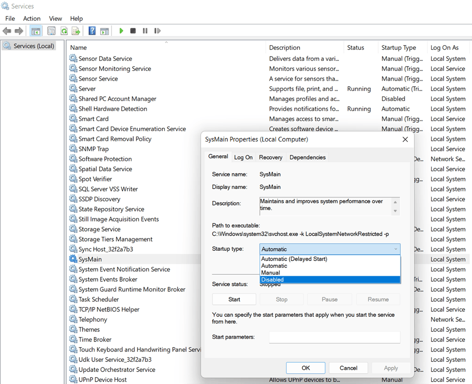Close the SysMain Properties dialog
The width and height of the screenshot is (472, 384).
pos(405,139)
